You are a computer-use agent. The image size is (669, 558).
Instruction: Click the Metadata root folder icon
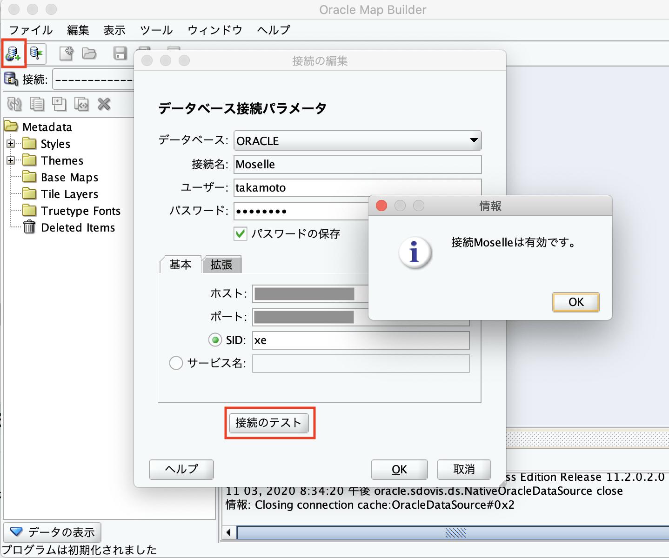(11, 126)
